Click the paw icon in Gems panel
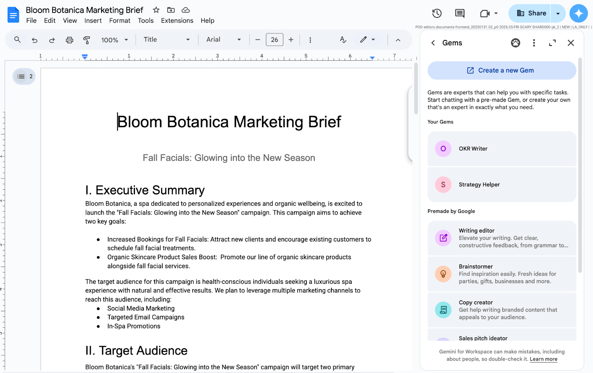The image size is (593, 373). click(x=516, y=43)
